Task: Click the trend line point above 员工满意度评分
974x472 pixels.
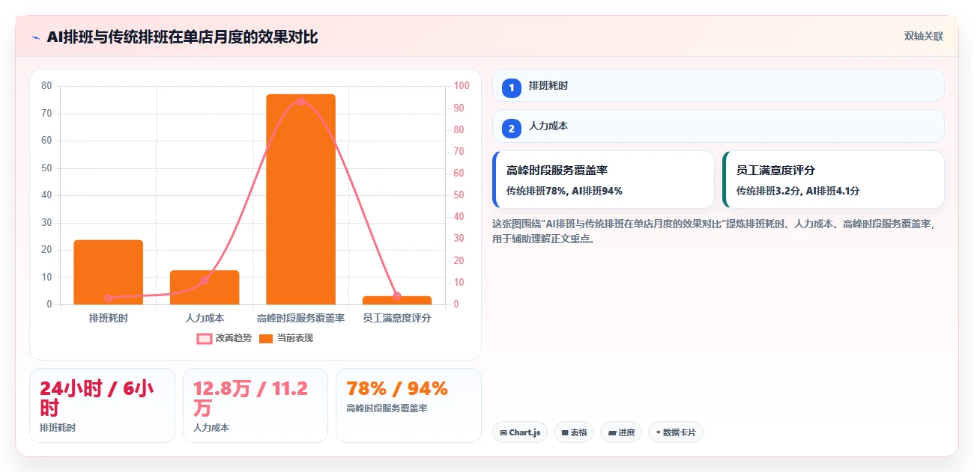Action: click(x=397, y=295)
